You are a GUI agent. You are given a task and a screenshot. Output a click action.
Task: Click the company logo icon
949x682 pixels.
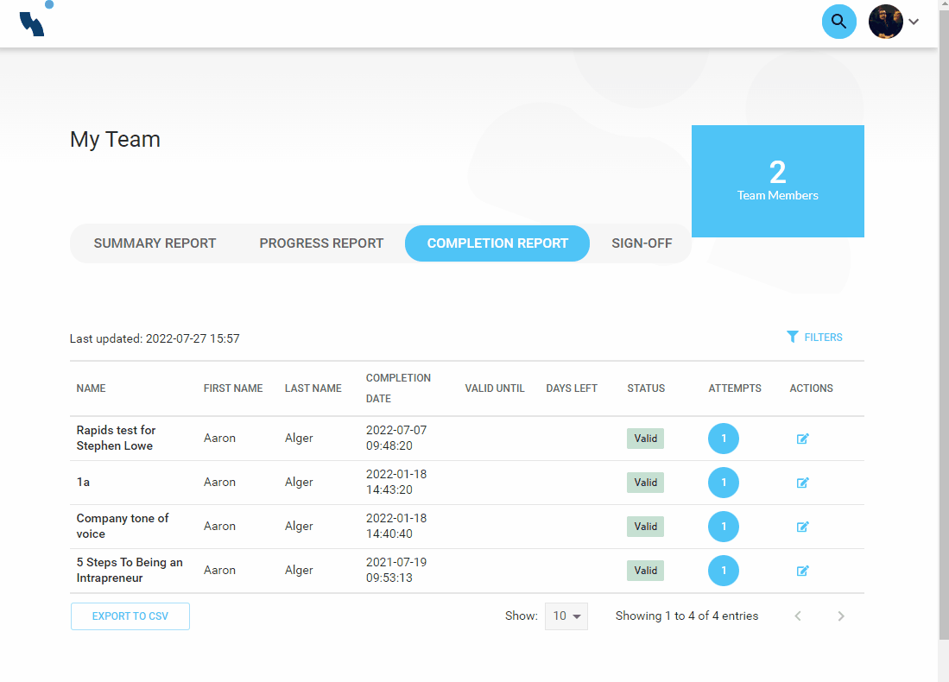coord(35,21)
